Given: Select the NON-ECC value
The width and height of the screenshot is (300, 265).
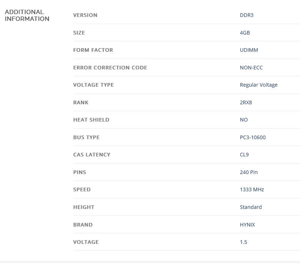Looking at the screenshot, I should point(251,68).
